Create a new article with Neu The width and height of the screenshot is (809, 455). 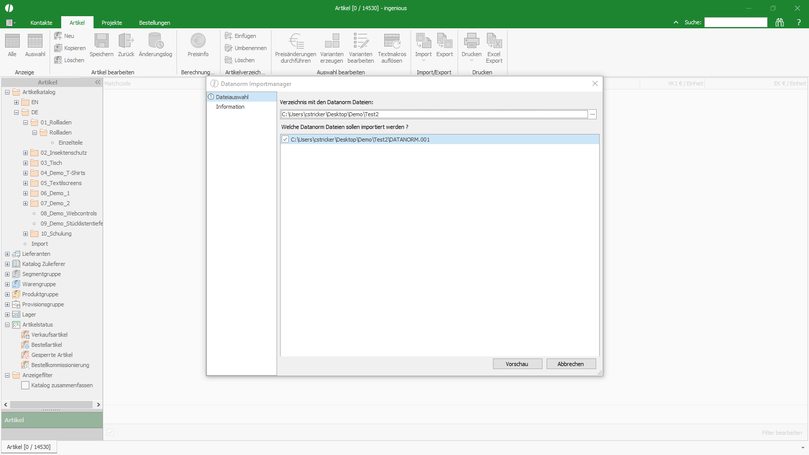point(64,36)
